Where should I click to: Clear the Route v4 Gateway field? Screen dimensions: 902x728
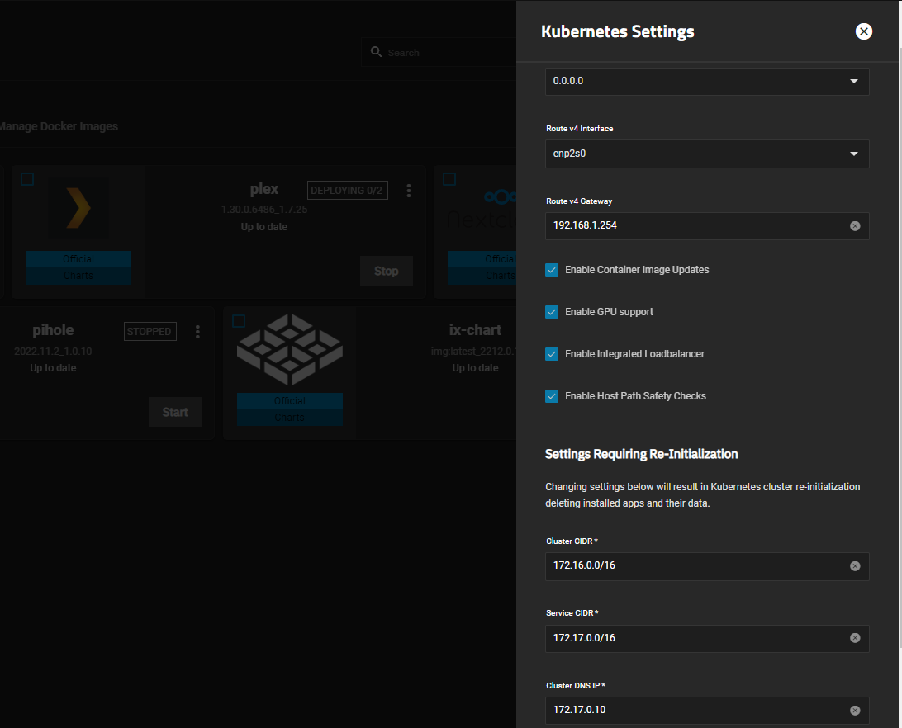855,226
